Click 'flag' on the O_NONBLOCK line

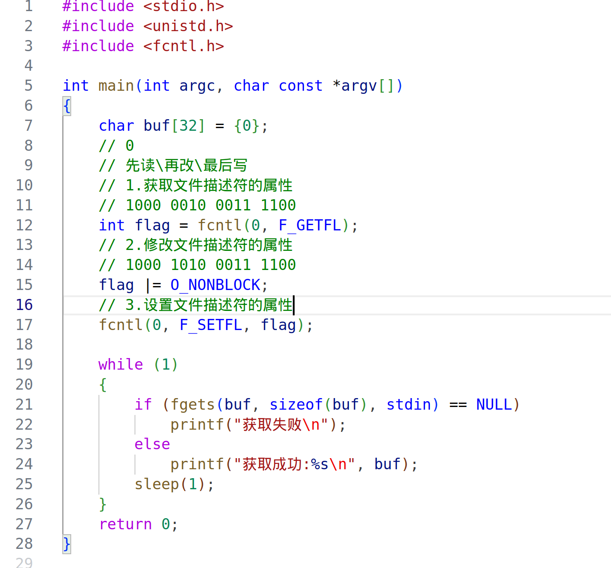[116, 285]
